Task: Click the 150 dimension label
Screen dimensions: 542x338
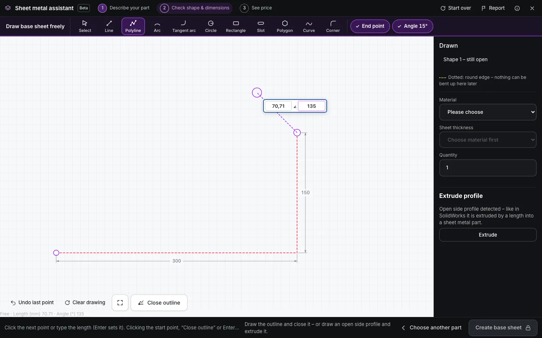Action: (305, 193)
